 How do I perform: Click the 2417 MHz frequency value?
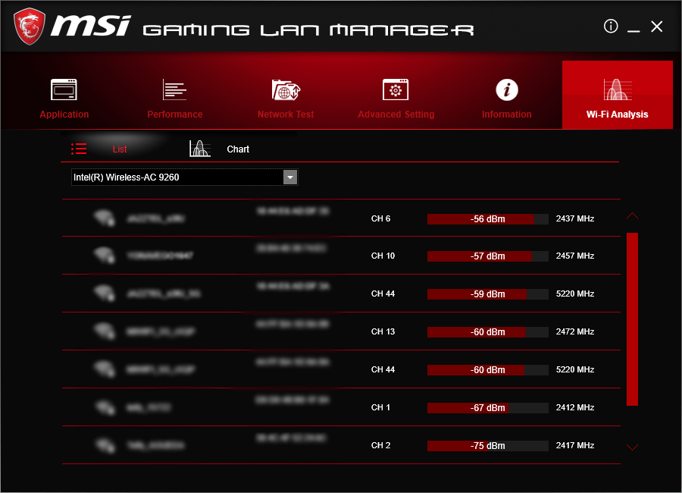point(575,445)
